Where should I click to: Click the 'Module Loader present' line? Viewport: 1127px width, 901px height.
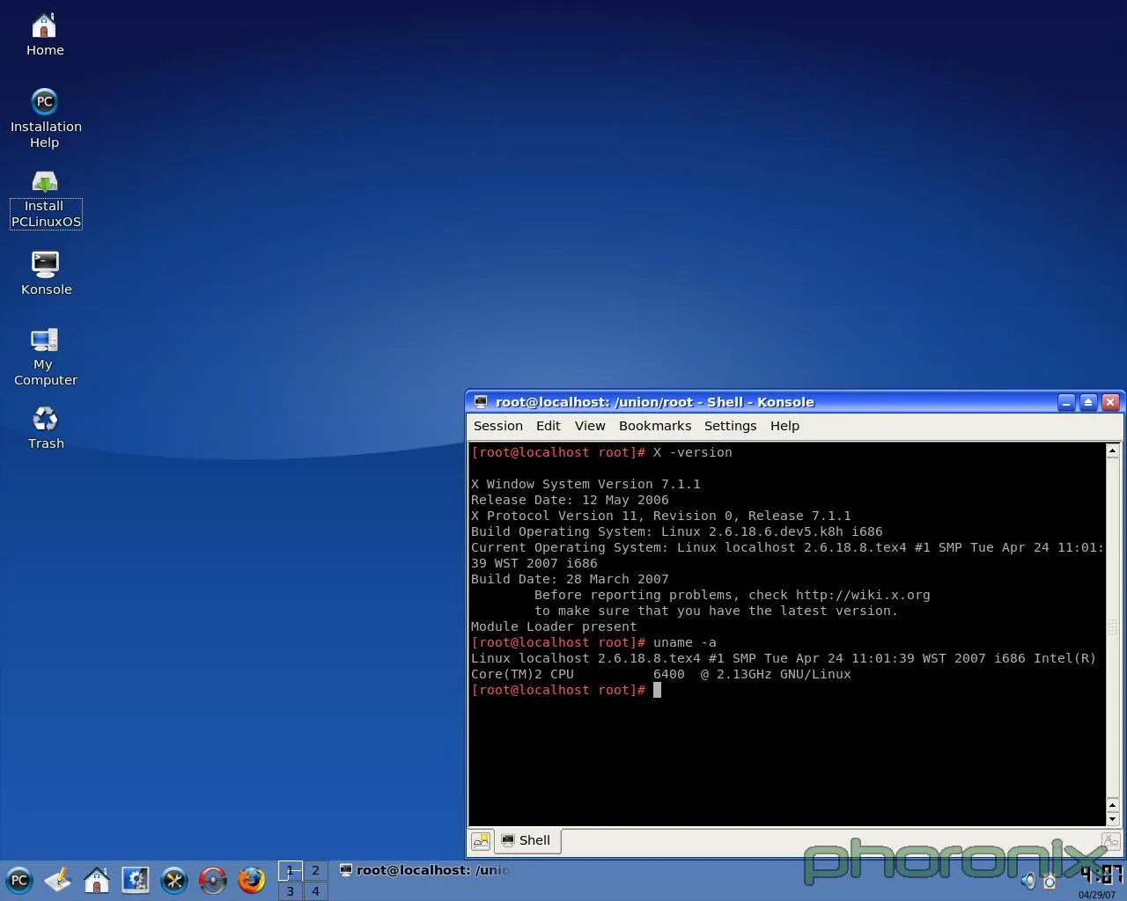coord(554,626)
